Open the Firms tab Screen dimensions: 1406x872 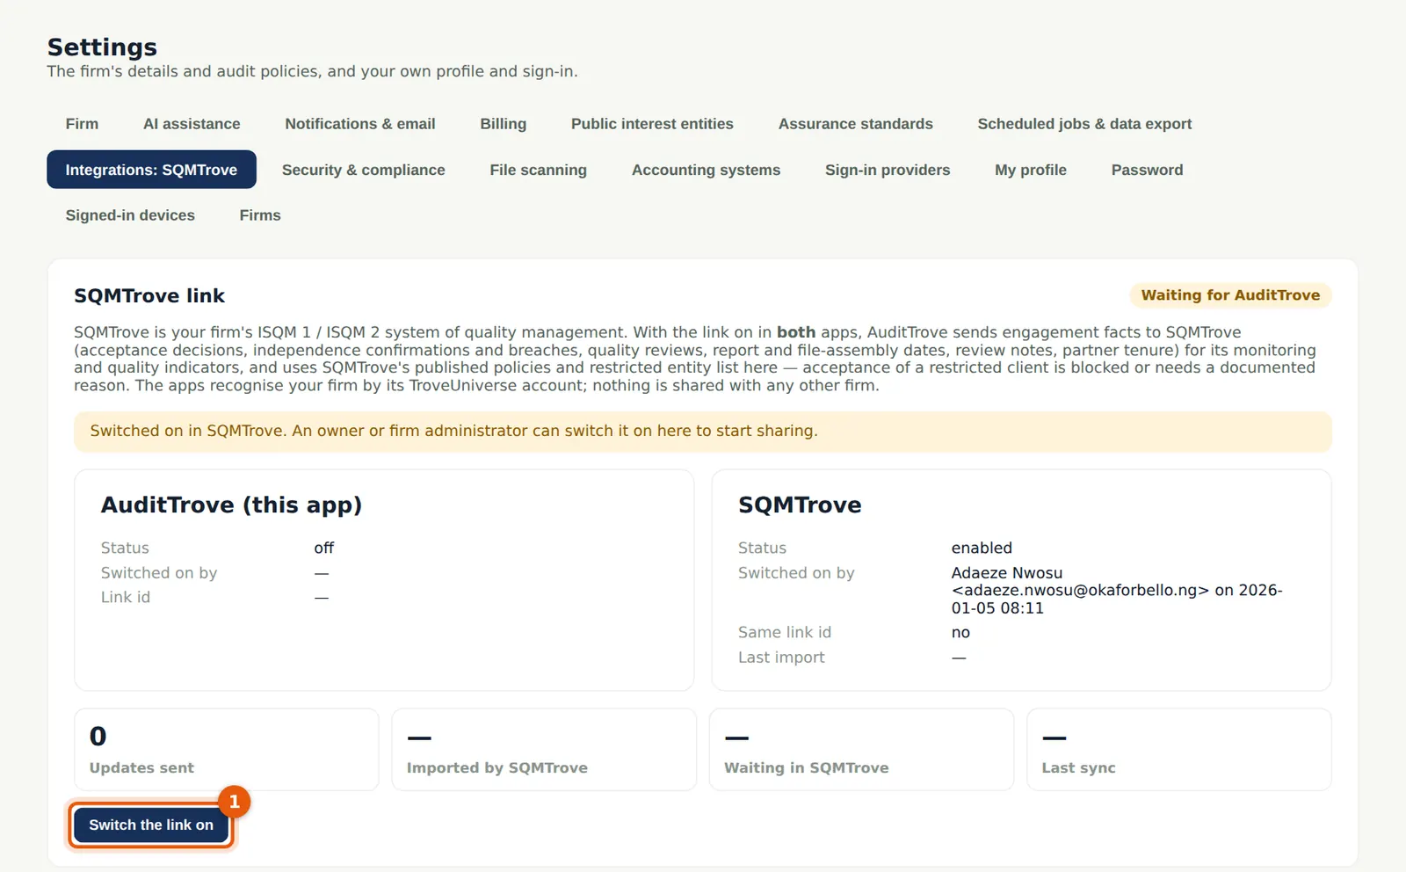point(260,215)
